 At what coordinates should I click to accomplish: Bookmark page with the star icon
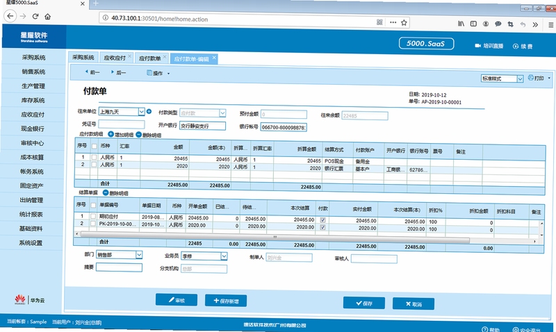(x=404, y=23)
